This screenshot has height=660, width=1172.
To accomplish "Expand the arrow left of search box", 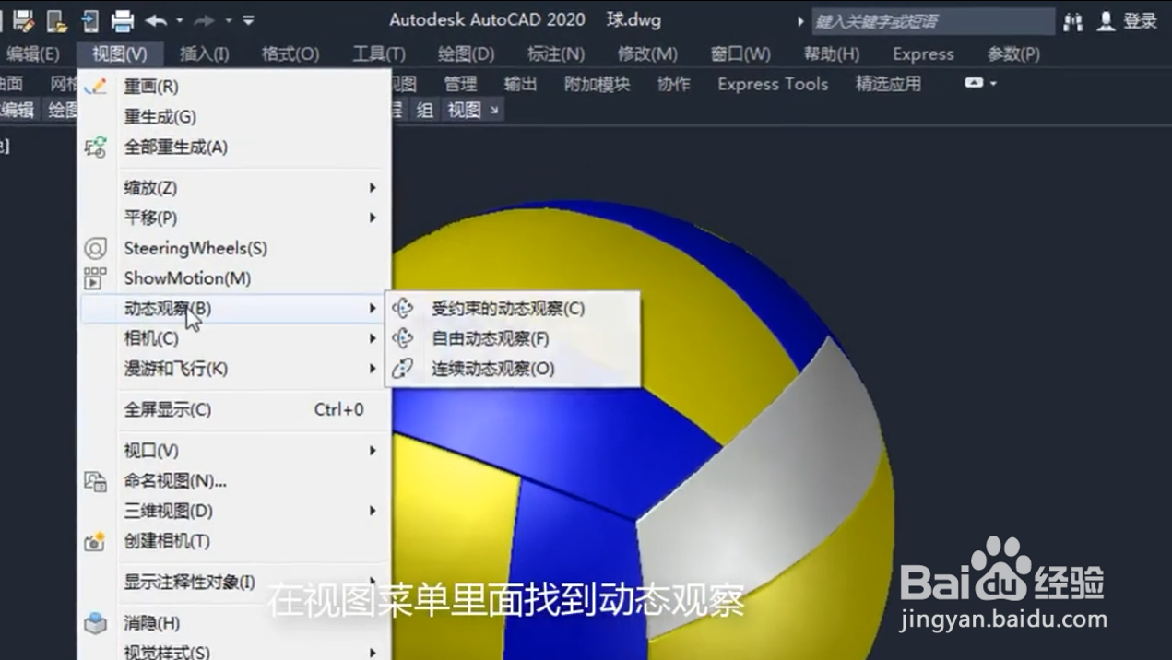I will tap(800, 21).
